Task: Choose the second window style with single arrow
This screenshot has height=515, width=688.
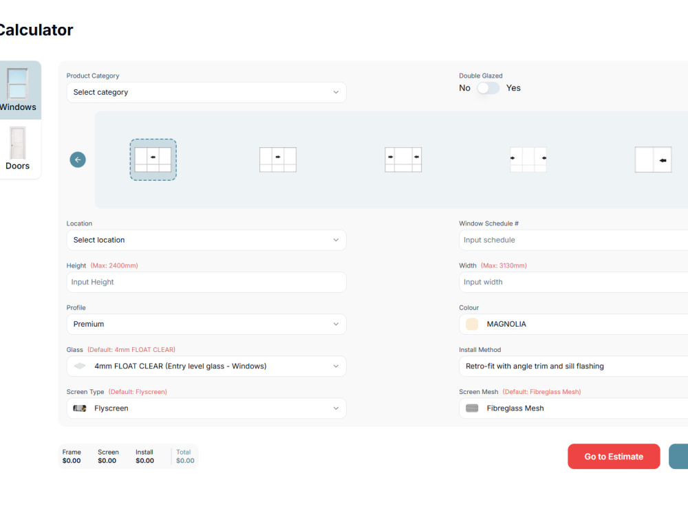Action: (x=278, y=160)
